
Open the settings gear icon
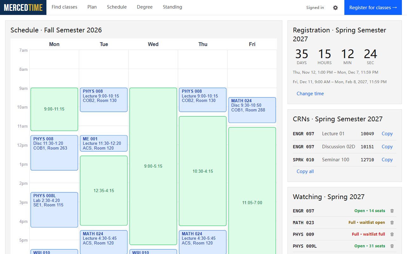[x=335, y=8]
